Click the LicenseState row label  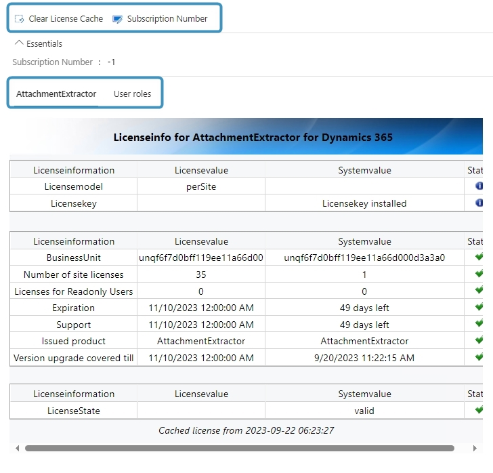pos(74,411)
